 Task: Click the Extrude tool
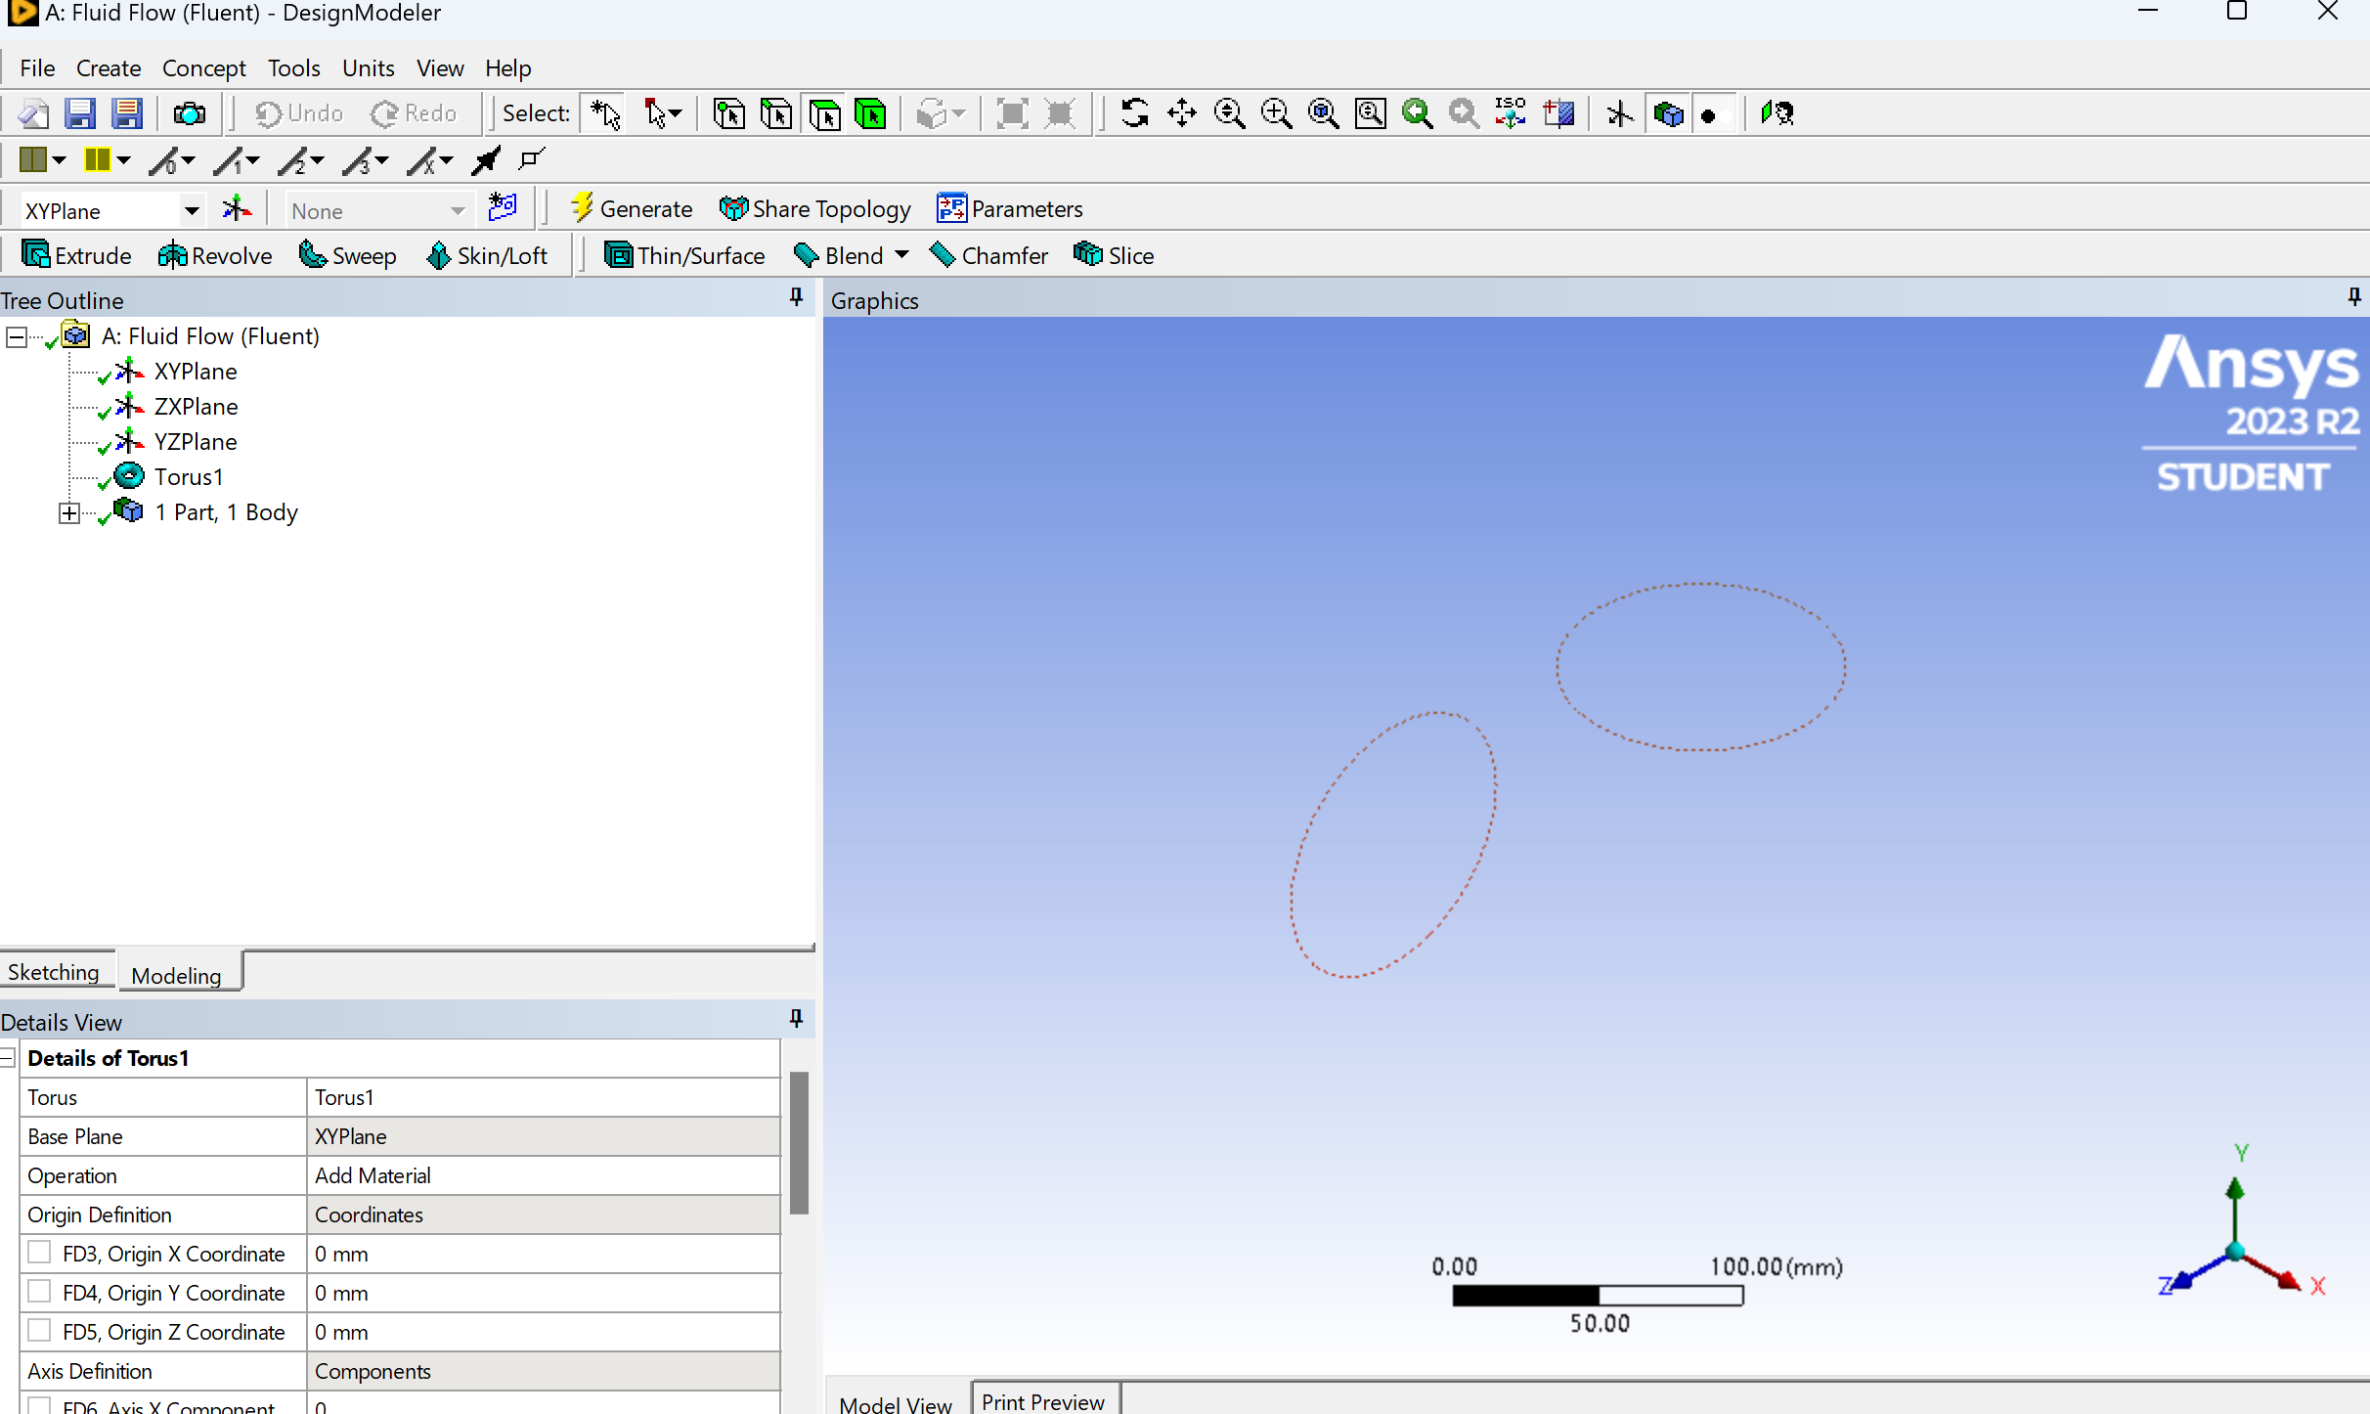[76, 255]
